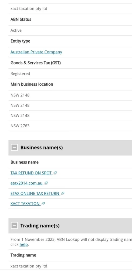Click the Active ABN status value
Screen dimensions: 132x271
pyautogui.click(x=16, y=30)
